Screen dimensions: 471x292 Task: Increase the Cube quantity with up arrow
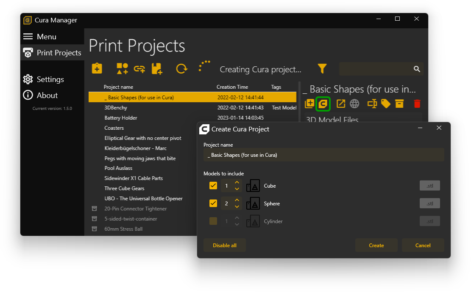237,183
